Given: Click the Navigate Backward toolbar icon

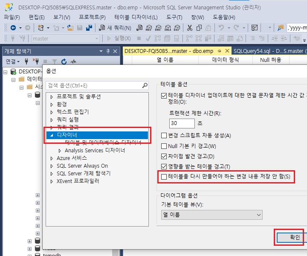Looking at the screenshot, I should 13,28.
